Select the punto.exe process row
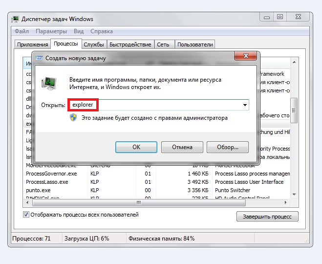This screenshot has height=264, width=322. pos(156,190)
